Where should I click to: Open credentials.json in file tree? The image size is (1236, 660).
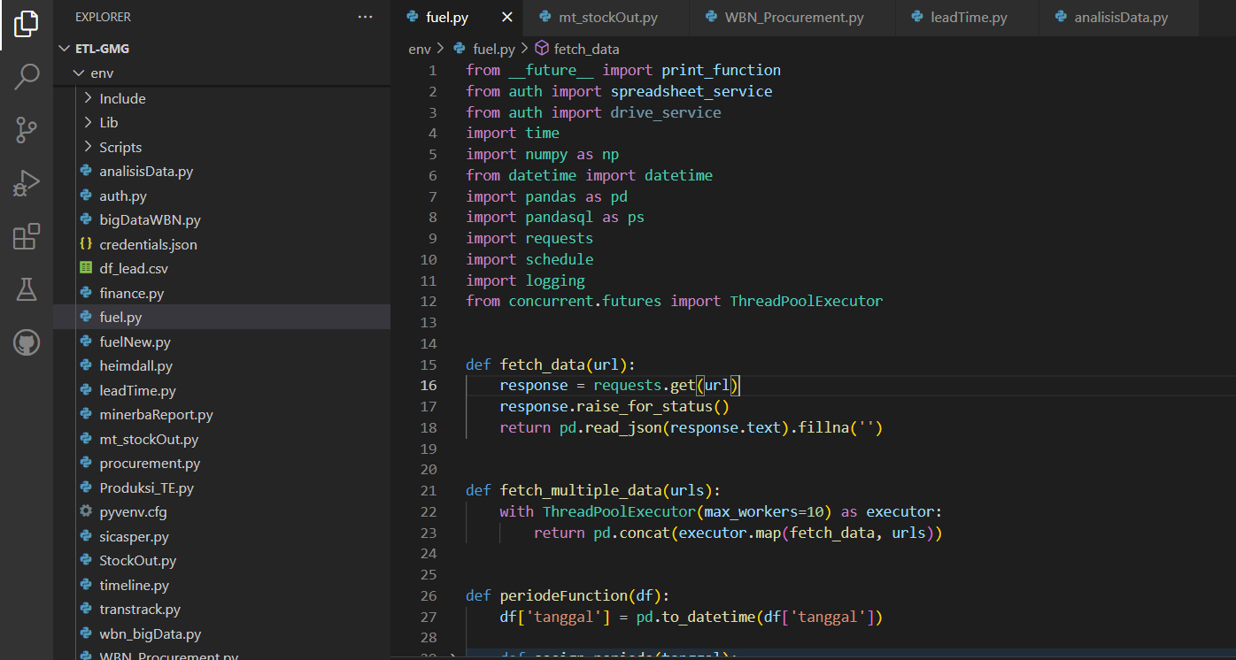[148, 244]
